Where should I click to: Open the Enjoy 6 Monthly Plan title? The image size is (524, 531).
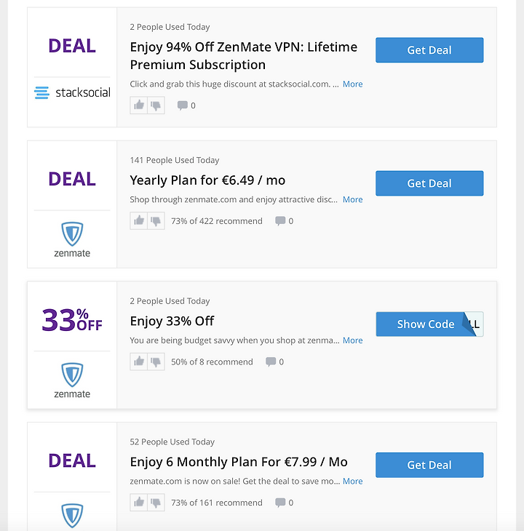pos(239,462)
